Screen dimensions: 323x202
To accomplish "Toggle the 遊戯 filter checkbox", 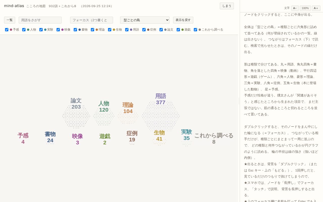I will [x=178, y=30].
